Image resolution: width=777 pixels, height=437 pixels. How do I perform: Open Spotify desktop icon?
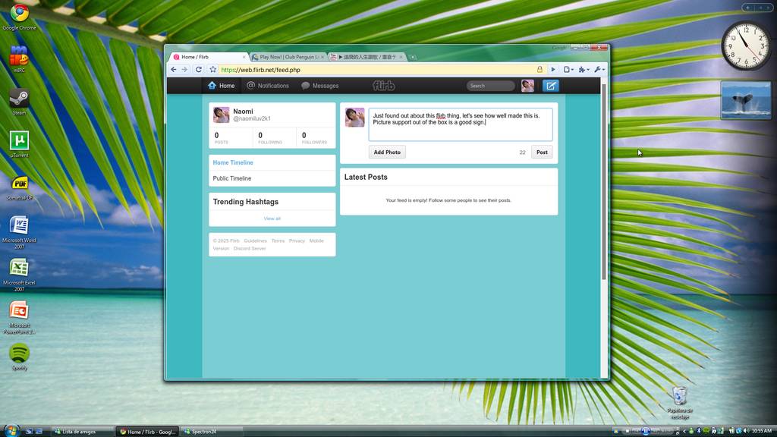pos(19,357)
